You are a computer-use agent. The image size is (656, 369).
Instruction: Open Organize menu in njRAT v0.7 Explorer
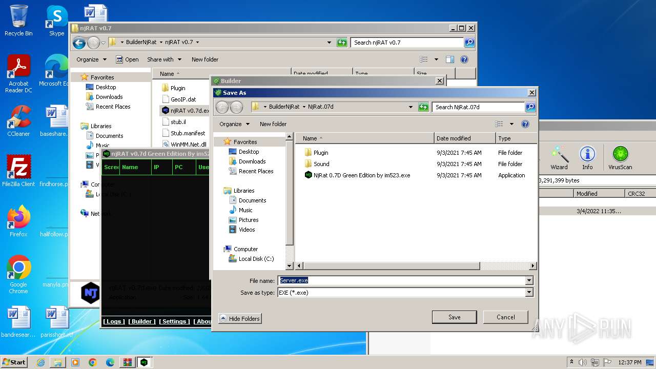91,59
